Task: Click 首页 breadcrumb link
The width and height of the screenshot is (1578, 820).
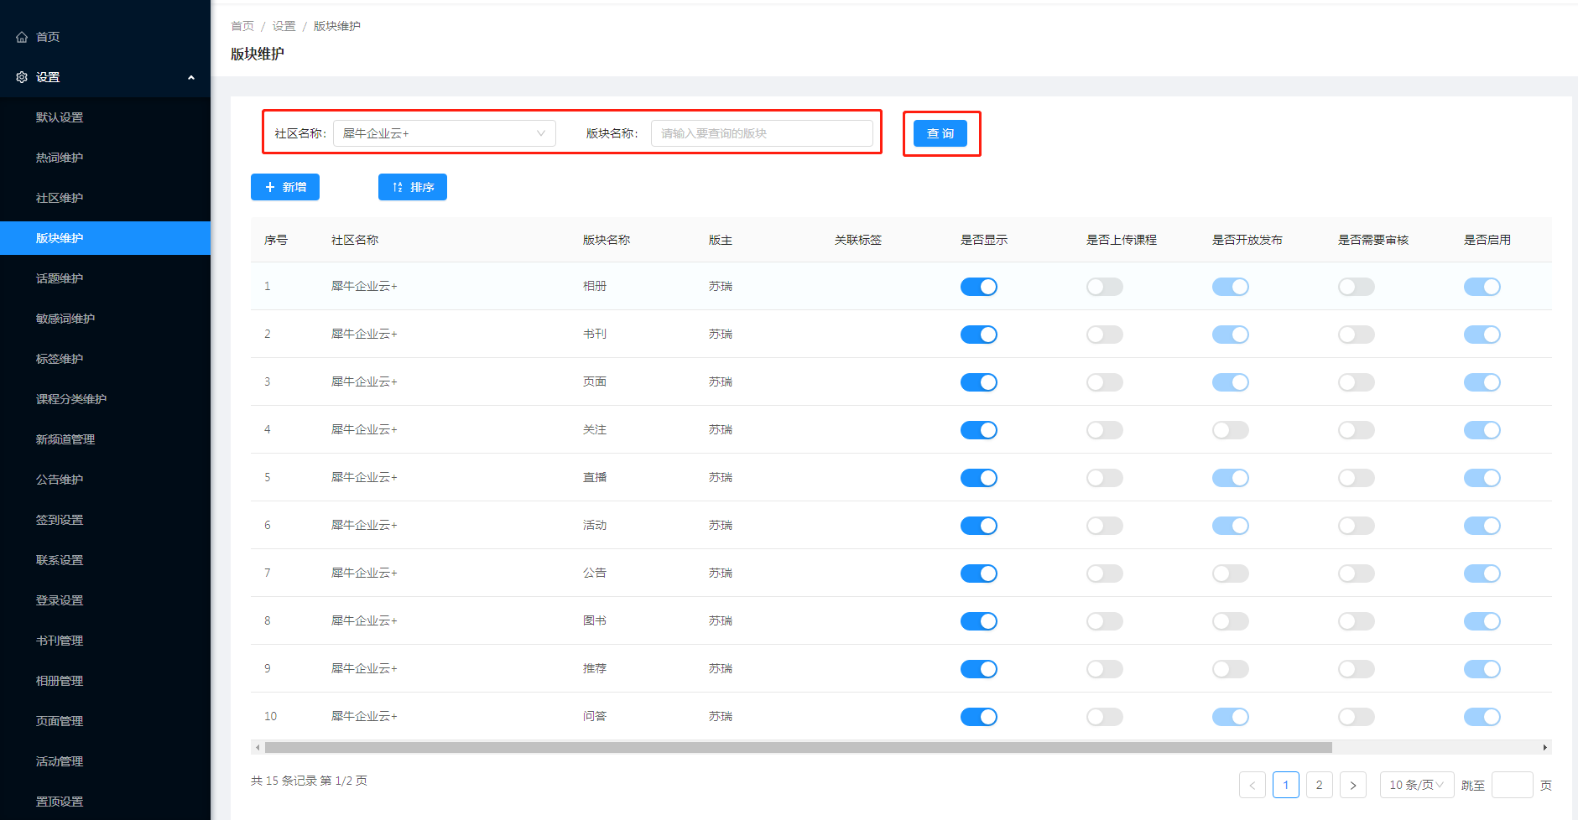Action: coord(242,26)
